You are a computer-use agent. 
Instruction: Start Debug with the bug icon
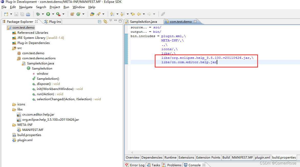(38, 14)
